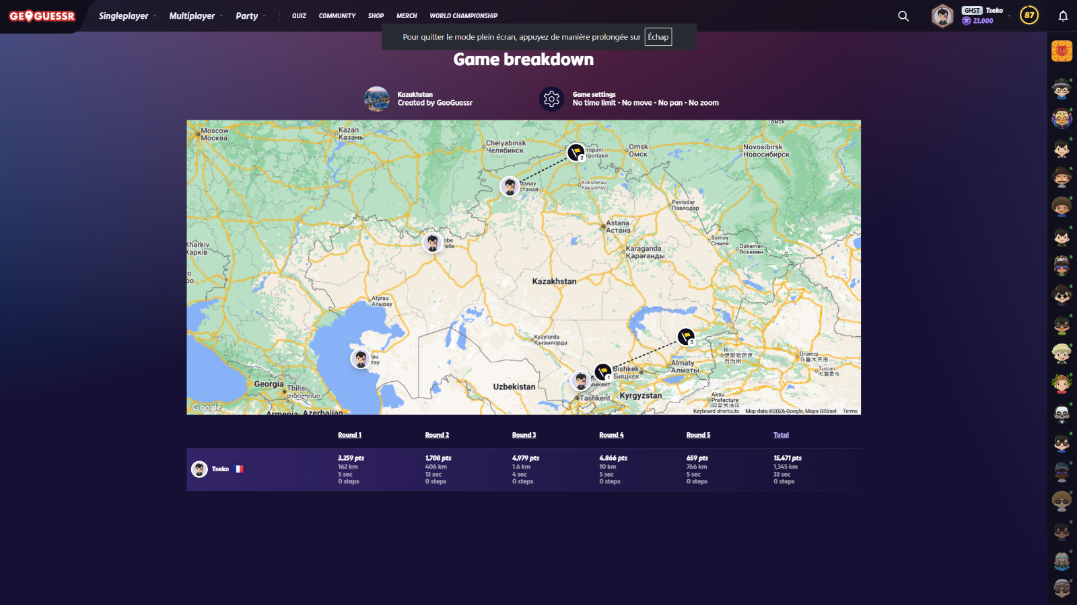This screenshot has height=605, width=1077.
Task: Click the Tseko profile avatar in header
Action: (x=942, y=15)
